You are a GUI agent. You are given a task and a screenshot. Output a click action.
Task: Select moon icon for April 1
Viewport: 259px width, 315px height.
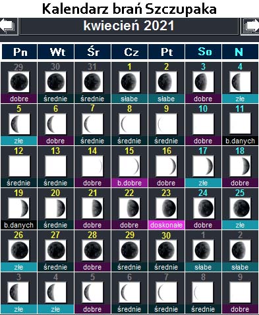pos(129,82)
